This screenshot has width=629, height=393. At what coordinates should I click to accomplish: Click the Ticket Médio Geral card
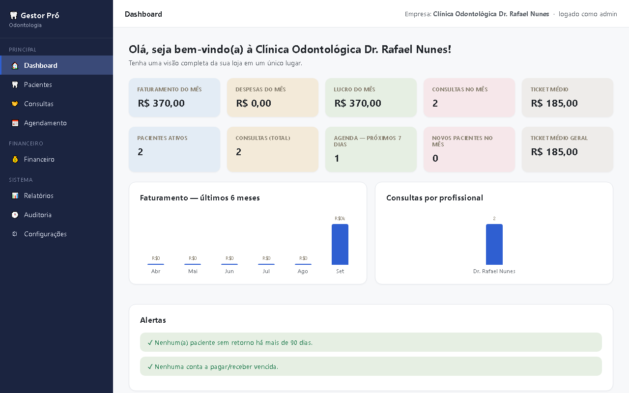(x=568, y=149)
